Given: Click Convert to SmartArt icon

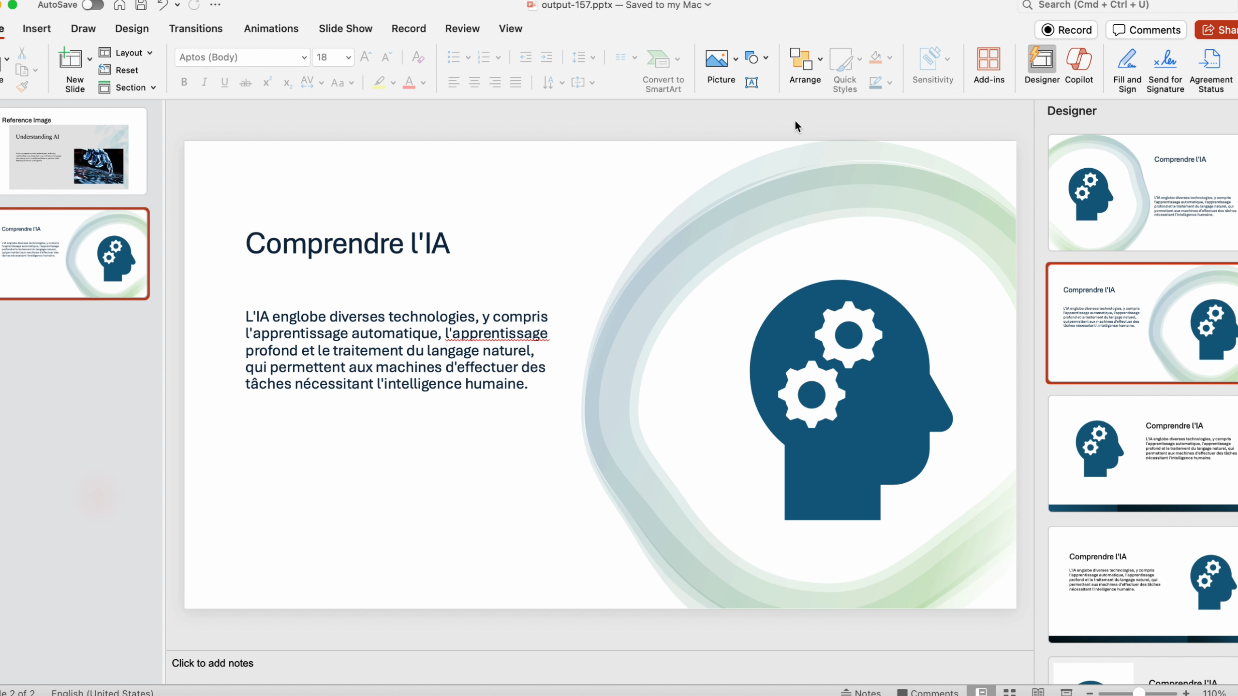Looking at the screenshot, I should coord(658,59).
